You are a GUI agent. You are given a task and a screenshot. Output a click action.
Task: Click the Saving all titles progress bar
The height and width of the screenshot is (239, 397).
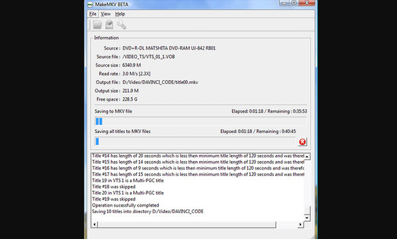[x=195, y=142]
